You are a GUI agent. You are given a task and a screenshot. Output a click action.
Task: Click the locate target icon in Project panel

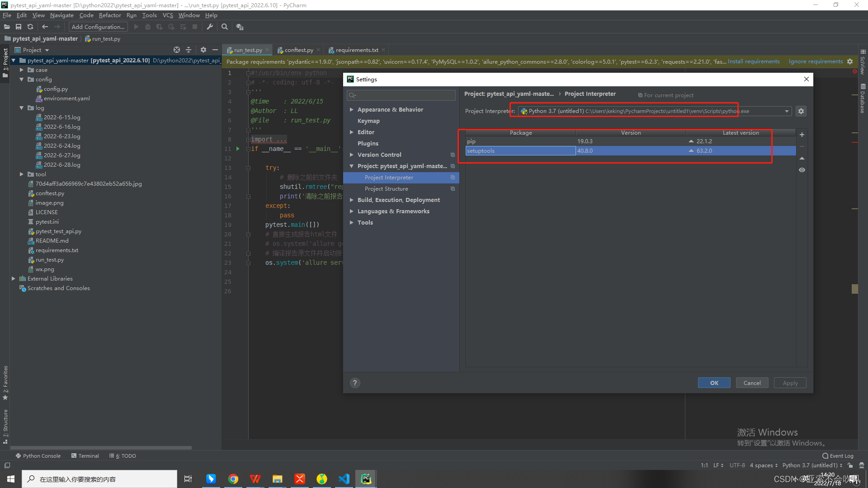177,50
